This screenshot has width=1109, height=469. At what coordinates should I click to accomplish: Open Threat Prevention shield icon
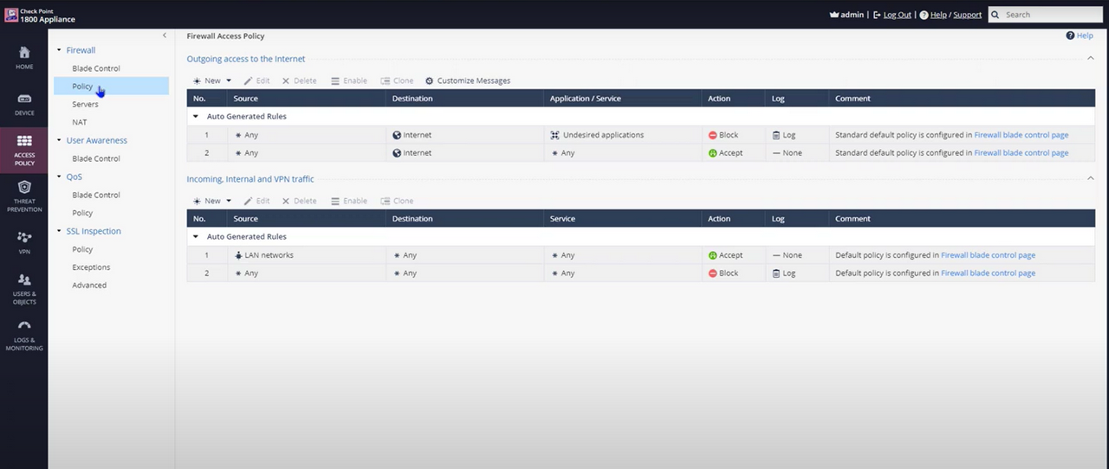point(24,187)
